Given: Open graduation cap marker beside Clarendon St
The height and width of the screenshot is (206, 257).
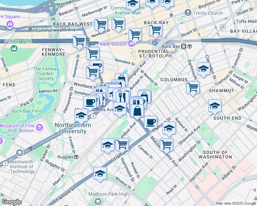Looking at the screenshot, I should pyautogui.click(x=203, y=69).
